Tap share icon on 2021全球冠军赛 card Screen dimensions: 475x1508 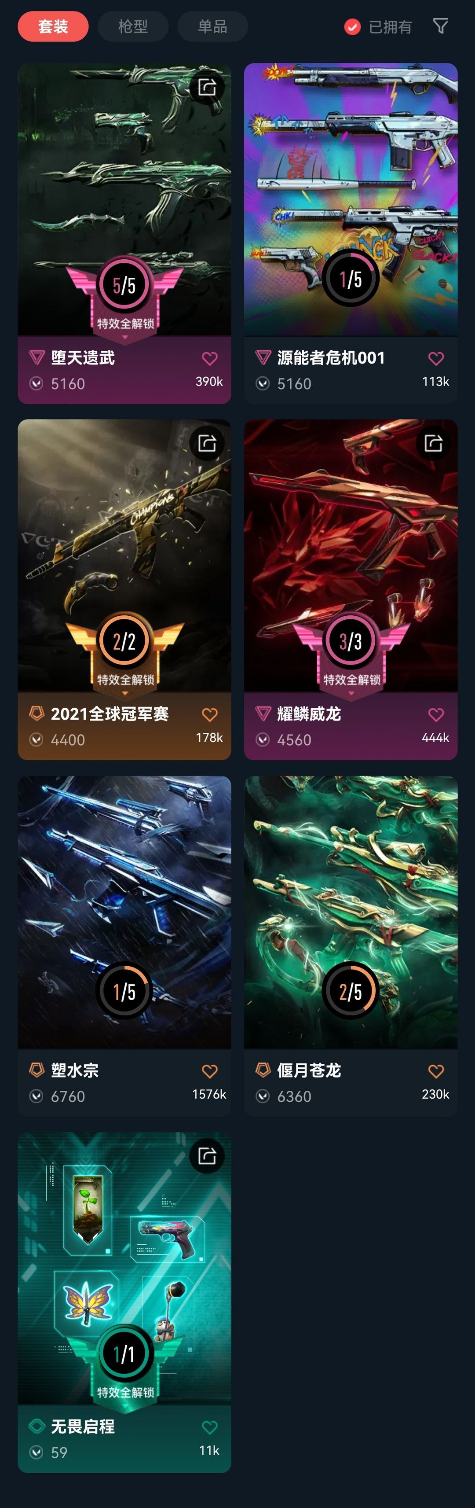coord(207,443)
